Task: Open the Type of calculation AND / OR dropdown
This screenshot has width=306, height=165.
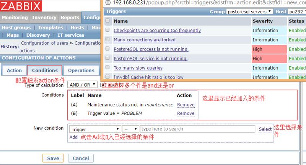Action: pyautogui.click(x=82, y=85)
